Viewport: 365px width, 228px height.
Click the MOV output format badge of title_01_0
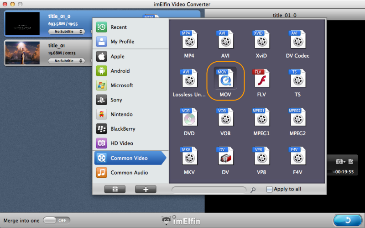151,16
